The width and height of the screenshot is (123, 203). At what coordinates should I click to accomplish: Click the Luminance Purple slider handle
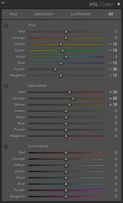click(x=66, y=190)
